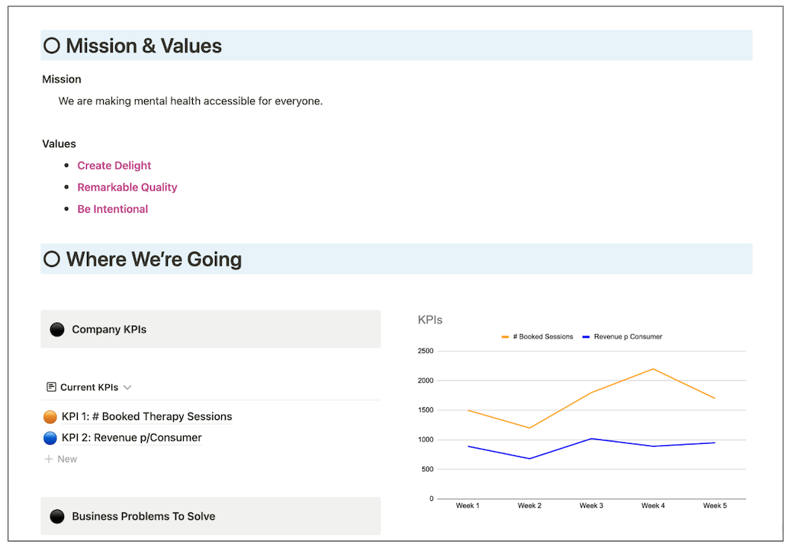Add a New KPI entry

pyautogui.click(x=61, y=459)
